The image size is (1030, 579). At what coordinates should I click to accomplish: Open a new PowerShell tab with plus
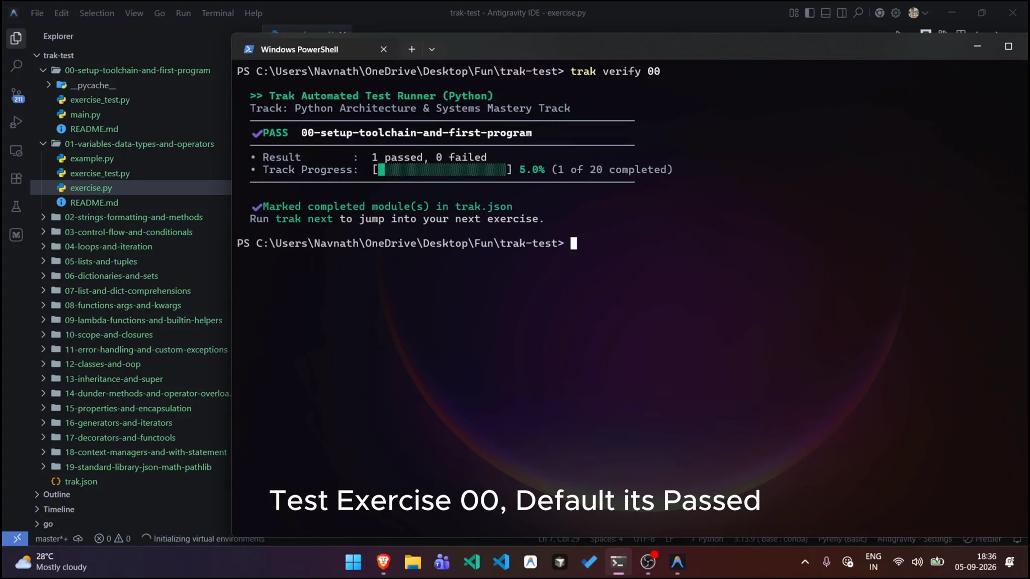coord(411,49)
